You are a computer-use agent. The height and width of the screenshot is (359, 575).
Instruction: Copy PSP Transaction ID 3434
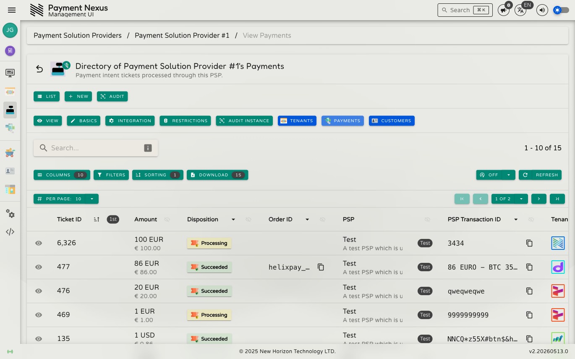(529, 243)
